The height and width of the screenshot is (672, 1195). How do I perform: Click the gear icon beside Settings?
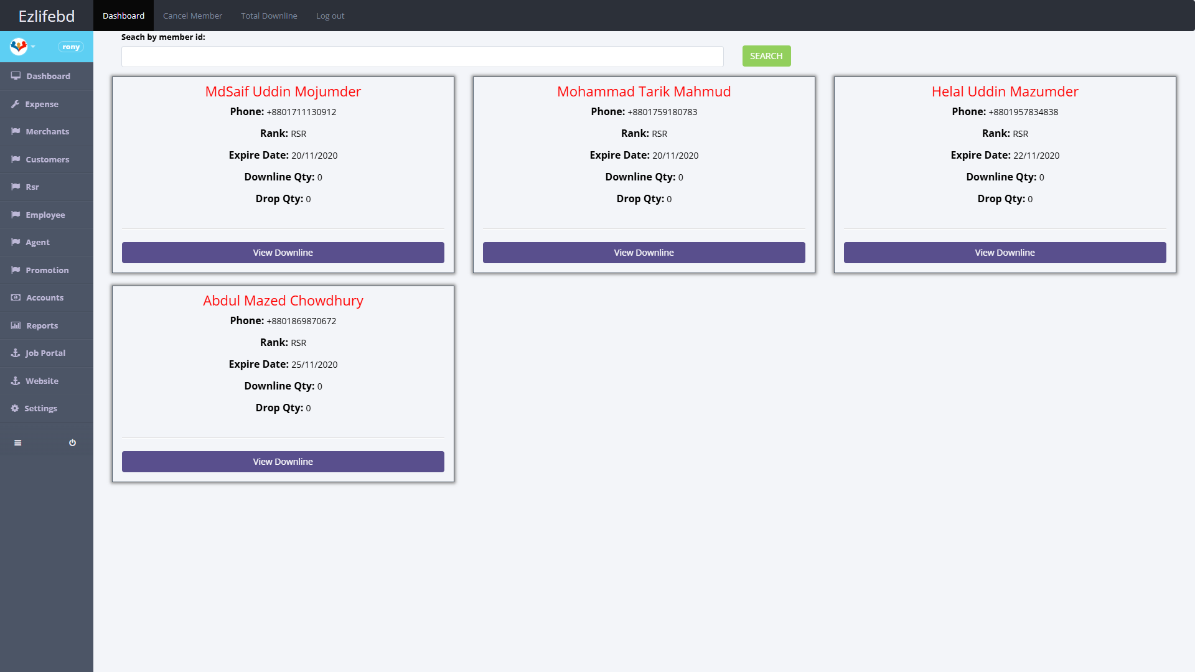15,408
